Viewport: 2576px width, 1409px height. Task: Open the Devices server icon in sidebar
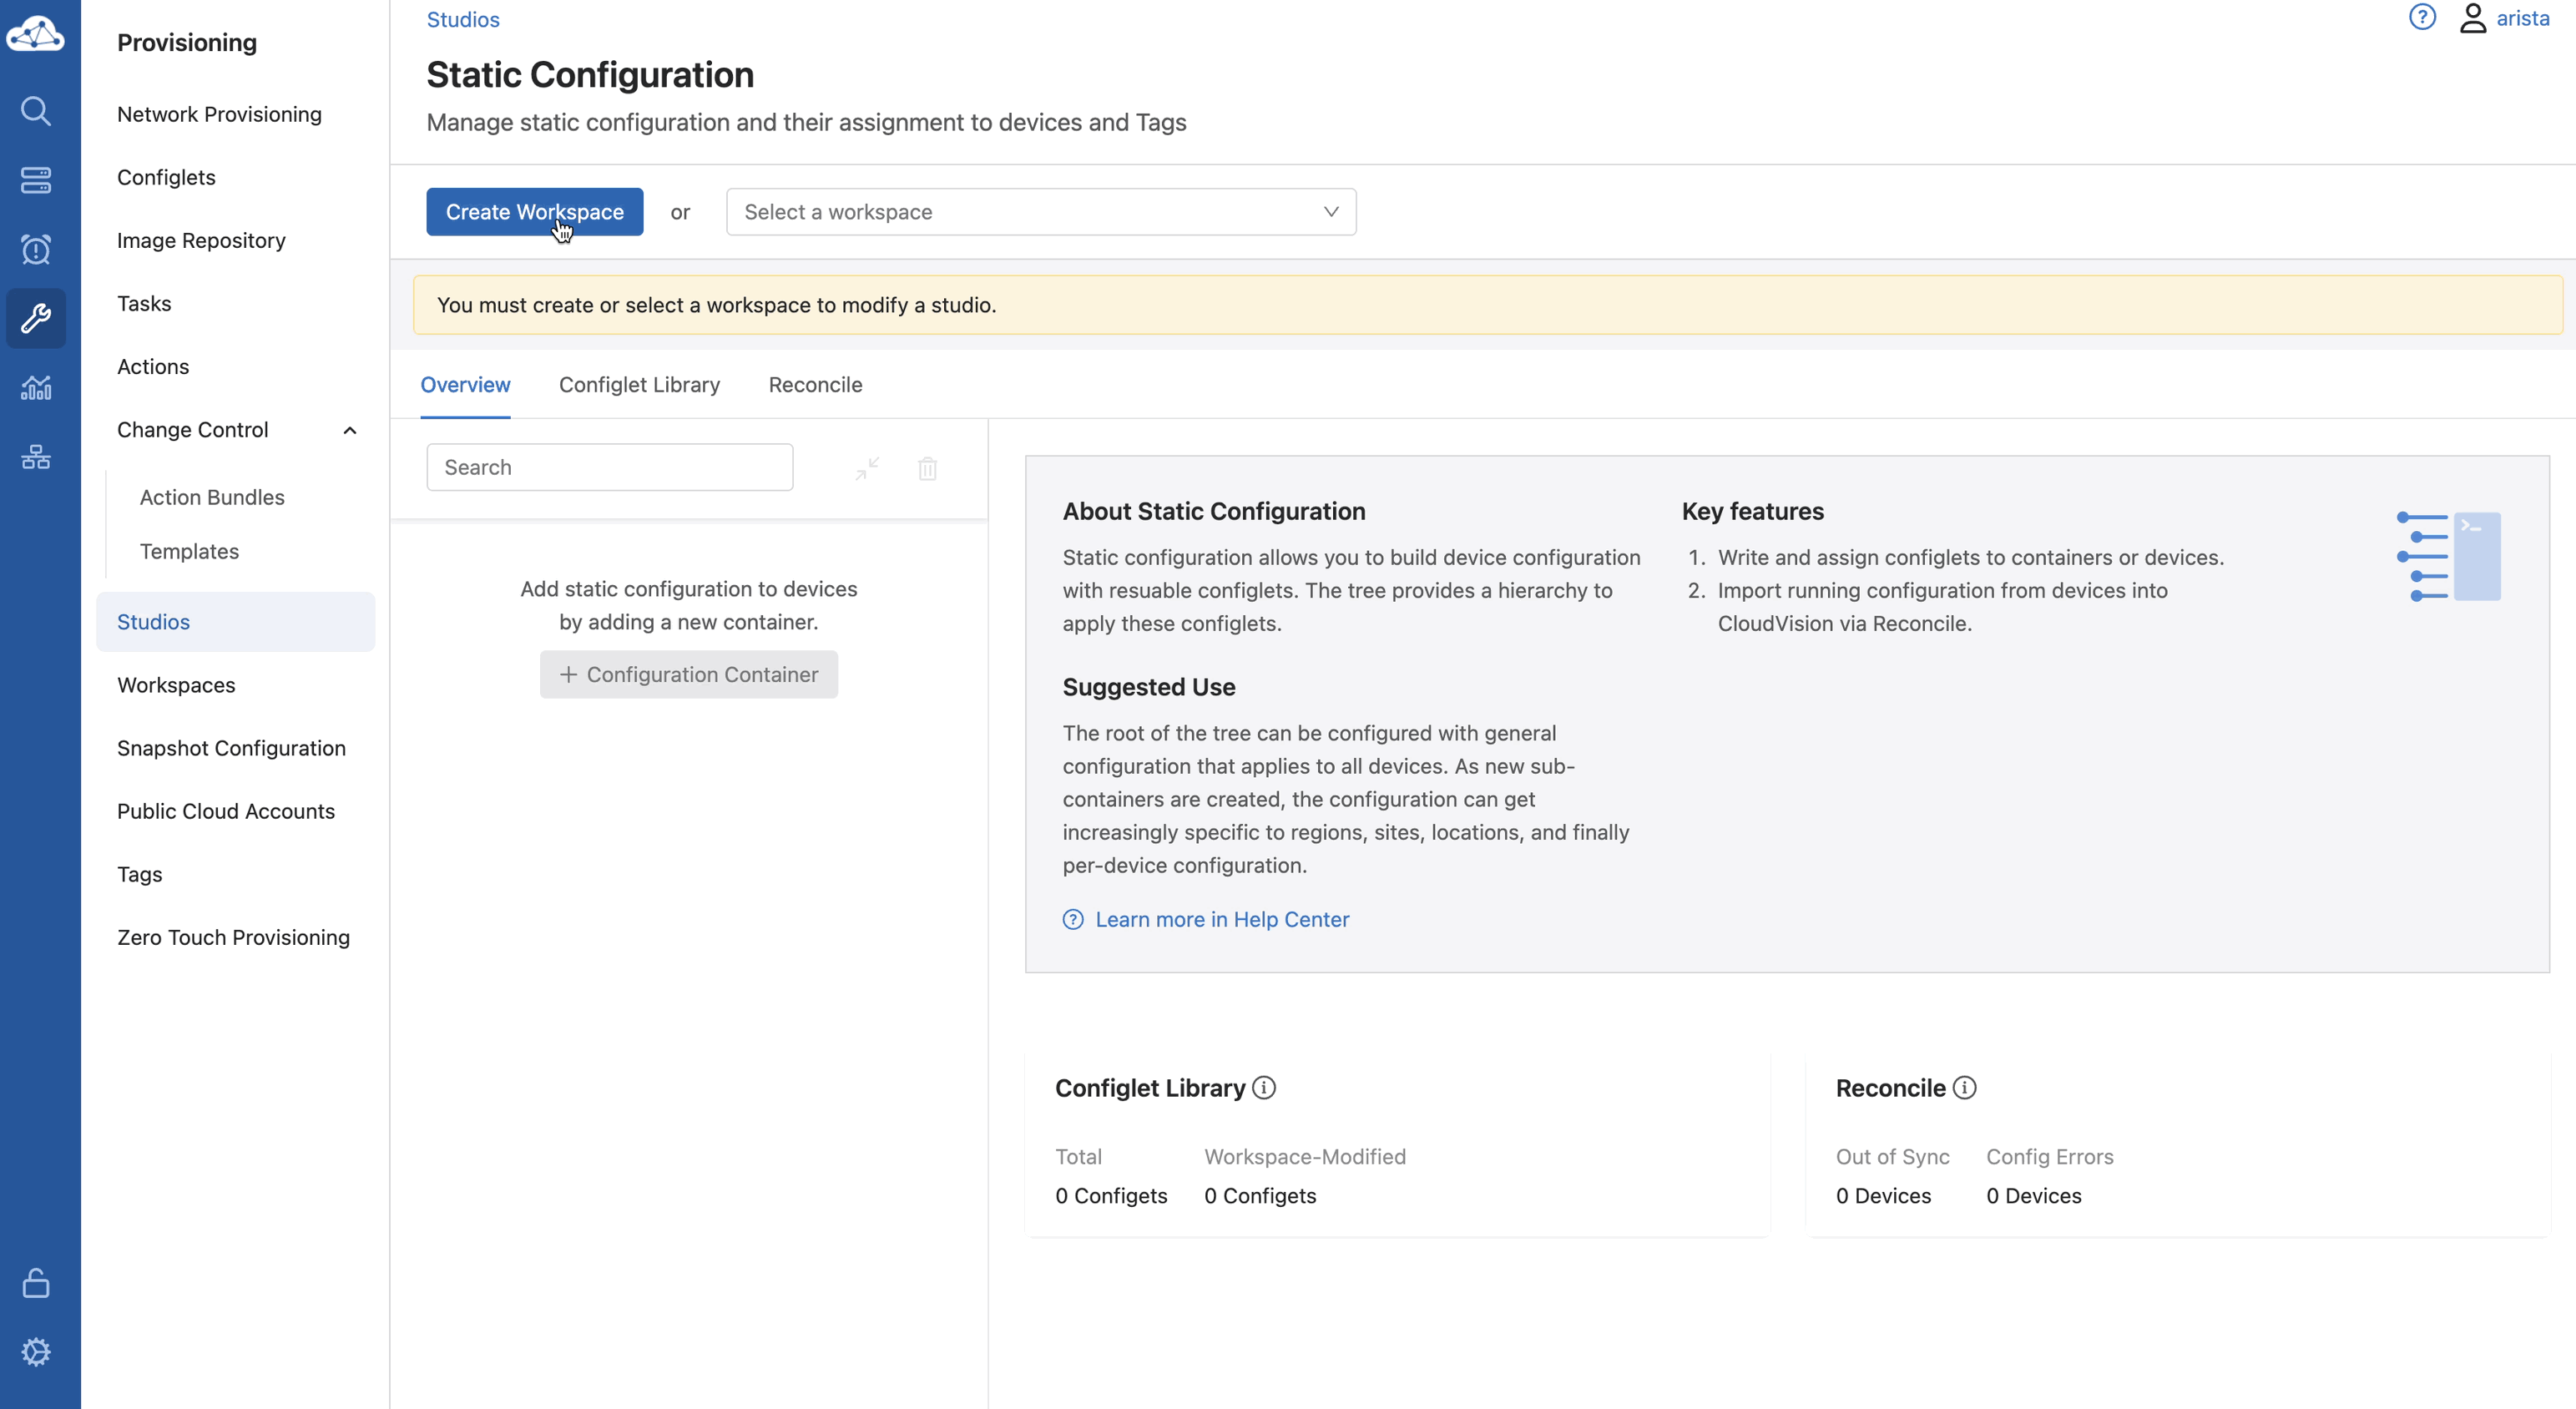(x=36, y=180)
